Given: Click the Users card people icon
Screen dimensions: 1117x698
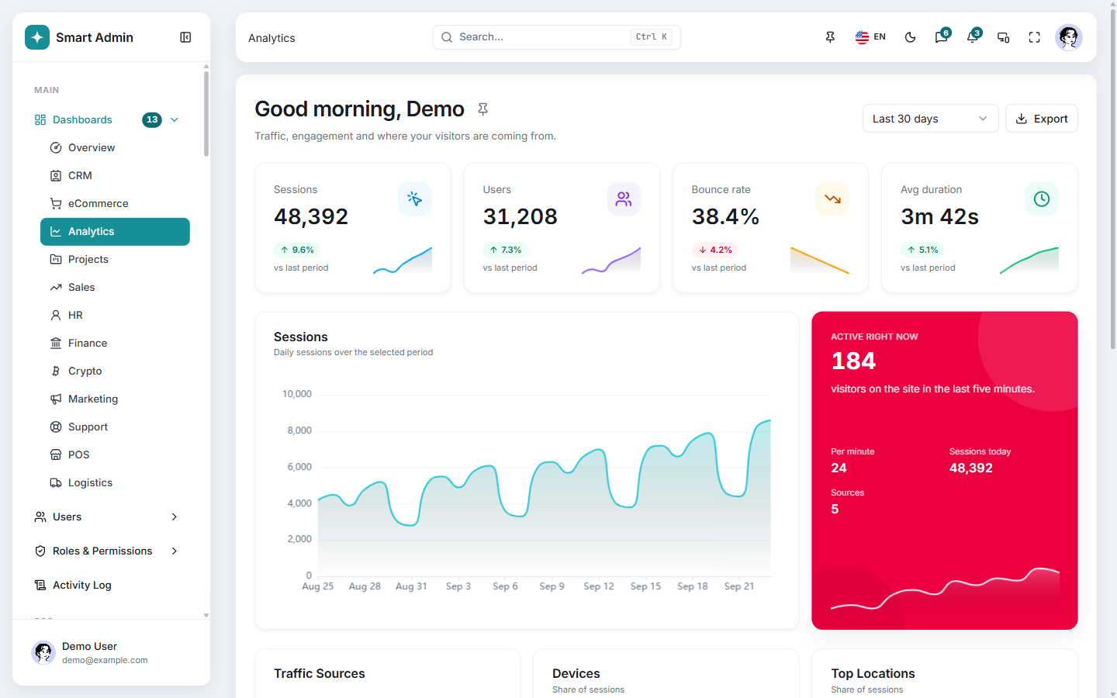Looking at the screenshot, I should tap(624, 199).
